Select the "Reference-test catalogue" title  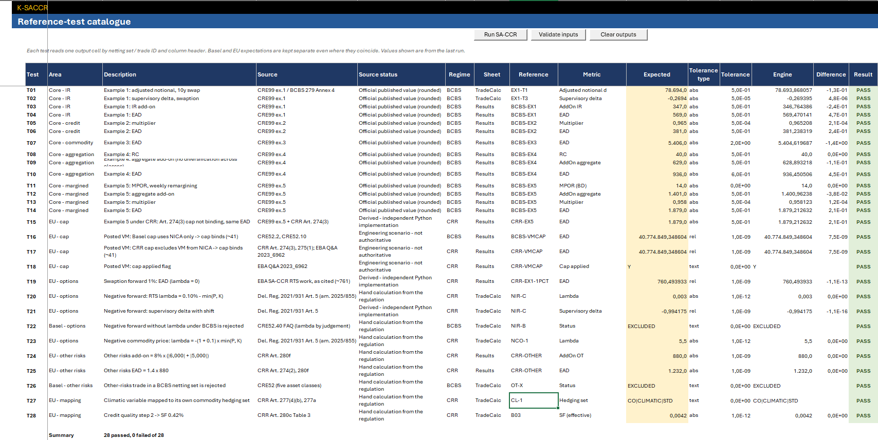74,22
